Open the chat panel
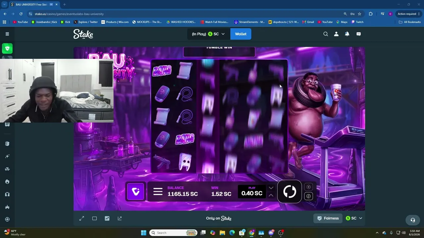 point(358,34)
